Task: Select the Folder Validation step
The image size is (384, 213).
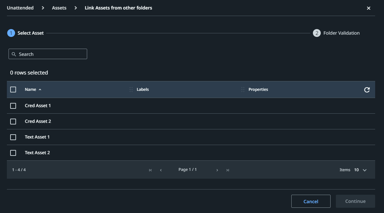Action: click(336, 33)
